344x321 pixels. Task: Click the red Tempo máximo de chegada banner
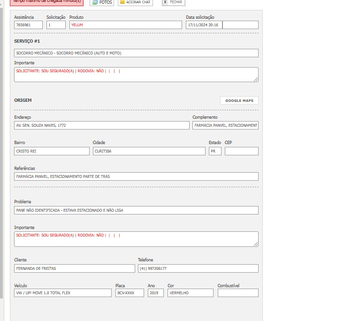47,2
